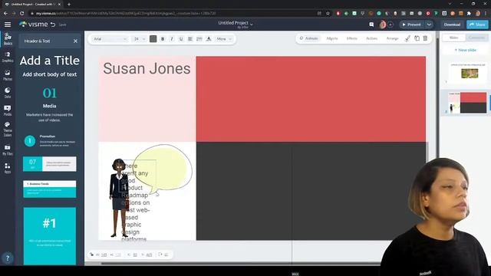Viewport: 491px width, 276px height.
Task: Open the Data sidebar panel
Action: [x=8, y=93]
